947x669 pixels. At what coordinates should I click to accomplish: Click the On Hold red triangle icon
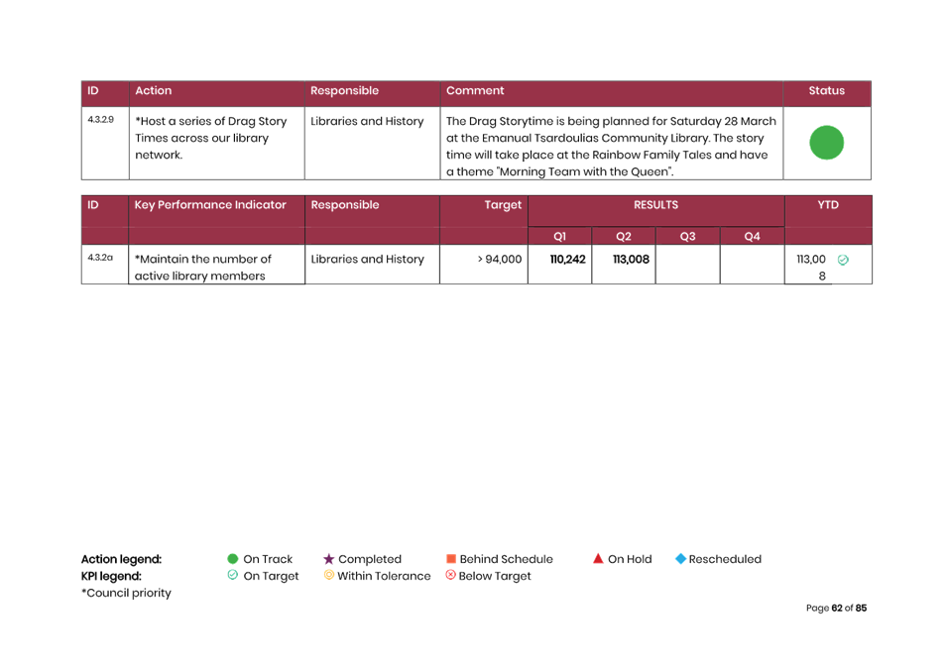coord(598,559)
